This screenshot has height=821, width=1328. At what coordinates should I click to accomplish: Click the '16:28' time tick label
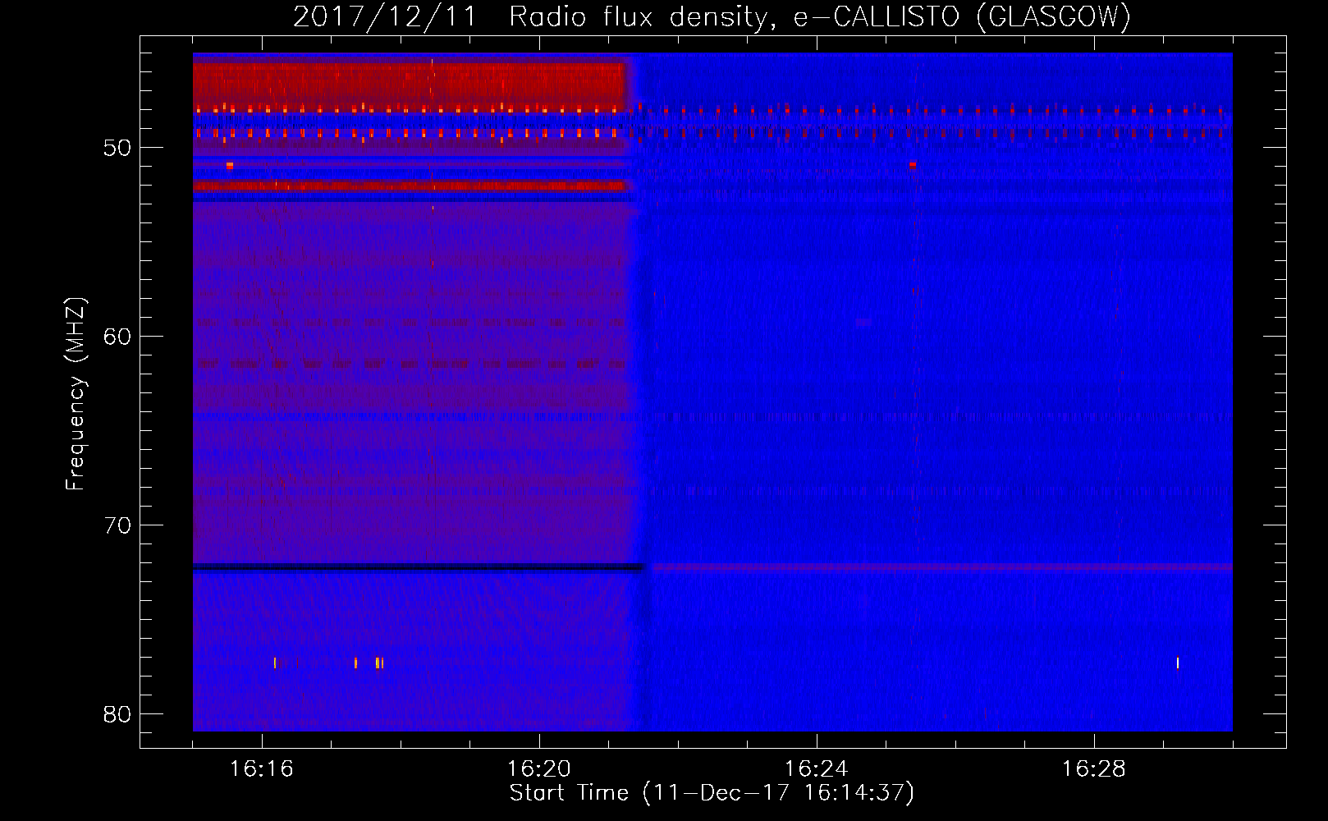click(1094, 769)
